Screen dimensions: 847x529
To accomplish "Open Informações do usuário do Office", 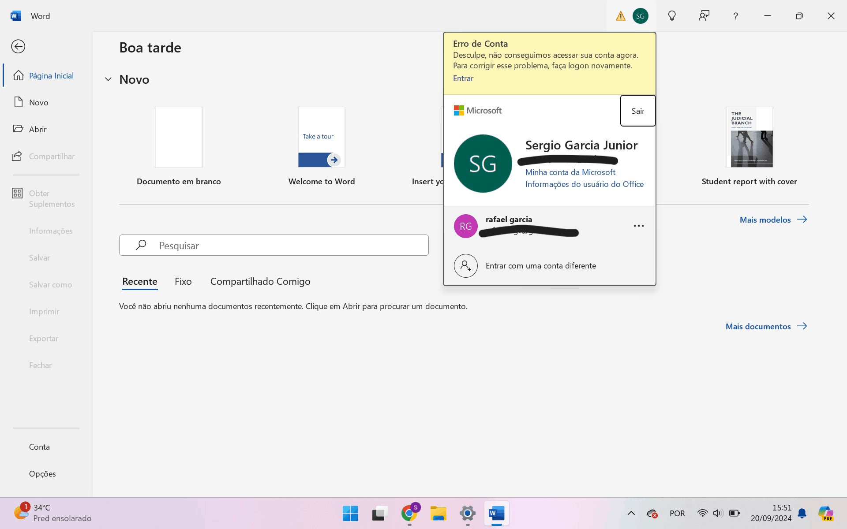I will 585,184.
